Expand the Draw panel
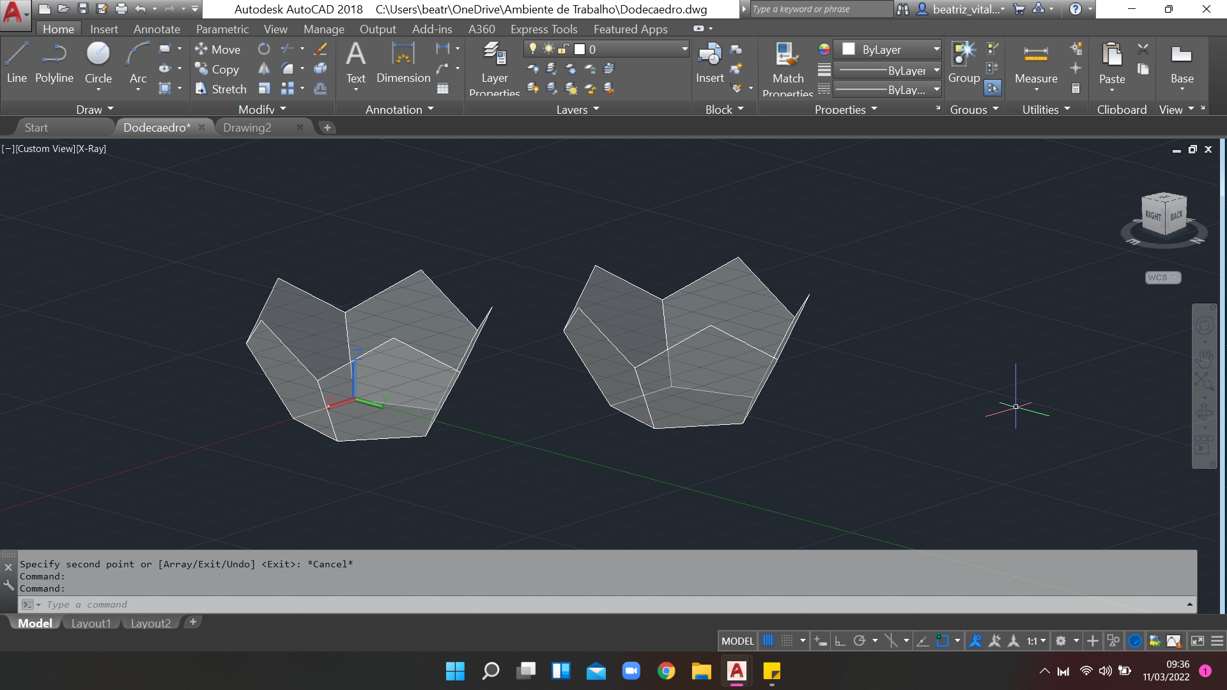The width and height of the screenshot is (1227, 690). (x=95, y=109)
